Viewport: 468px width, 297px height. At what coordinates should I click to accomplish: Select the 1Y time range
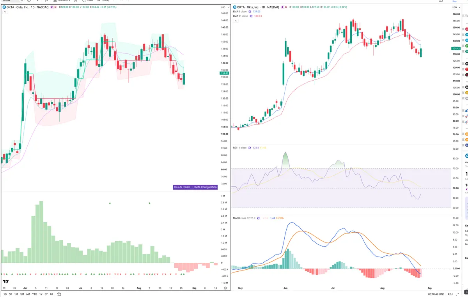(41, 294)
